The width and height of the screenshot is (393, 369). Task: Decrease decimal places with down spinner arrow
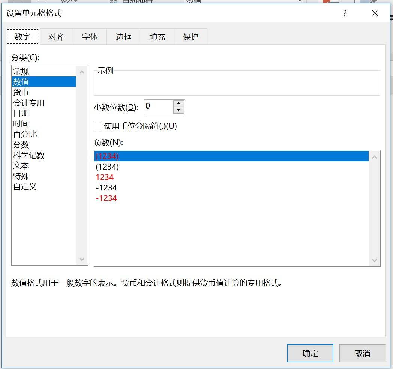(179, 110)
